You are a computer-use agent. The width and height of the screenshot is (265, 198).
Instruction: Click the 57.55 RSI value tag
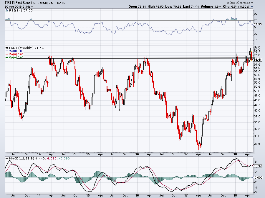tap(257, 24)
